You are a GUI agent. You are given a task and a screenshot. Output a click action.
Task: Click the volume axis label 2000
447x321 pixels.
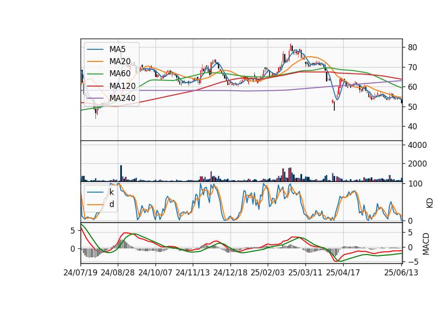[x=417, y=164]
